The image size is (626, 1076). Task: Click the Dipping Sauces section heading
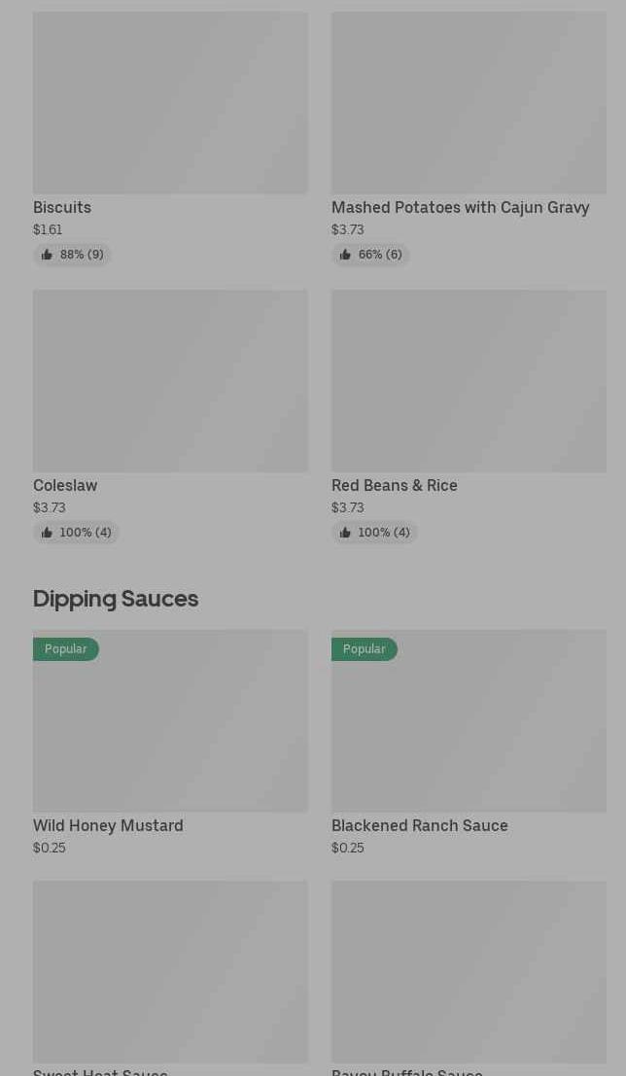click(116, 598)
